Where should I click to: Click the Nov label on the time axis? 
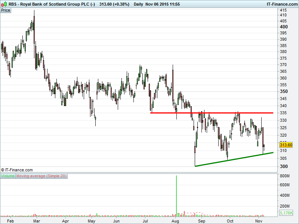[x=258, y=221]
